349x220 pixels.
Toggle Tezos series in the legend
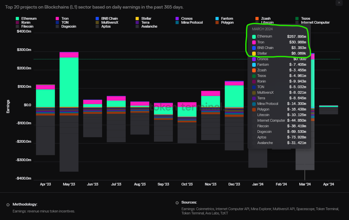click(303, 18)
